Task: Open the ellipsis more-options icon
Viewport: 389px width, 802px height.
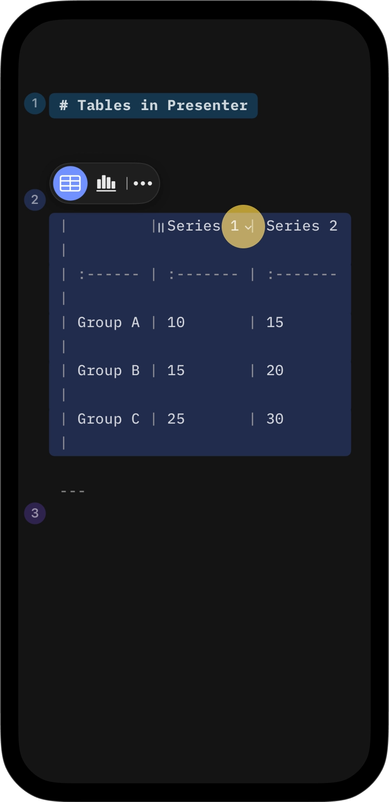Action: point(142,184)
